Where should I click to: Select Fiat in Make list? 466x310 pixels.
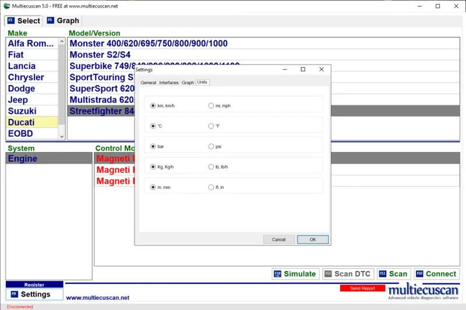coord(32,55)
